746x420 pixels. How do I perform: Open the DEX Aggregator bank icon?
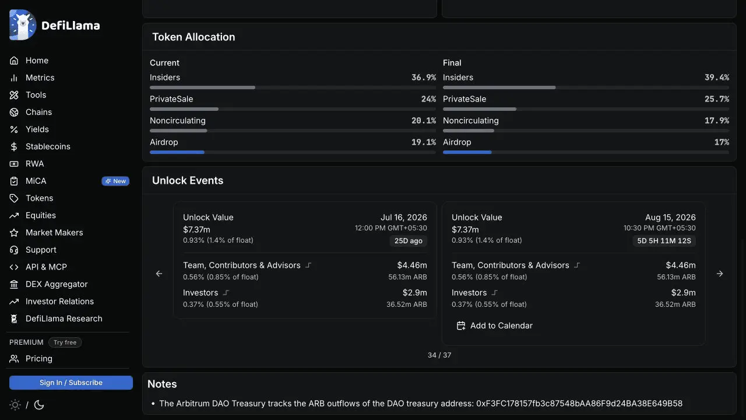coord(14,284)
